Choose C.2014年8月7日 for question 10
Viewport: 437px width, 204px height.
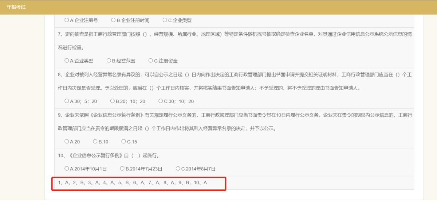[178, 169]
